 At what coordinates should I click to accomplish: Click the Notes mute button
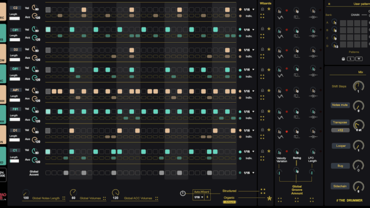[340, 105]
